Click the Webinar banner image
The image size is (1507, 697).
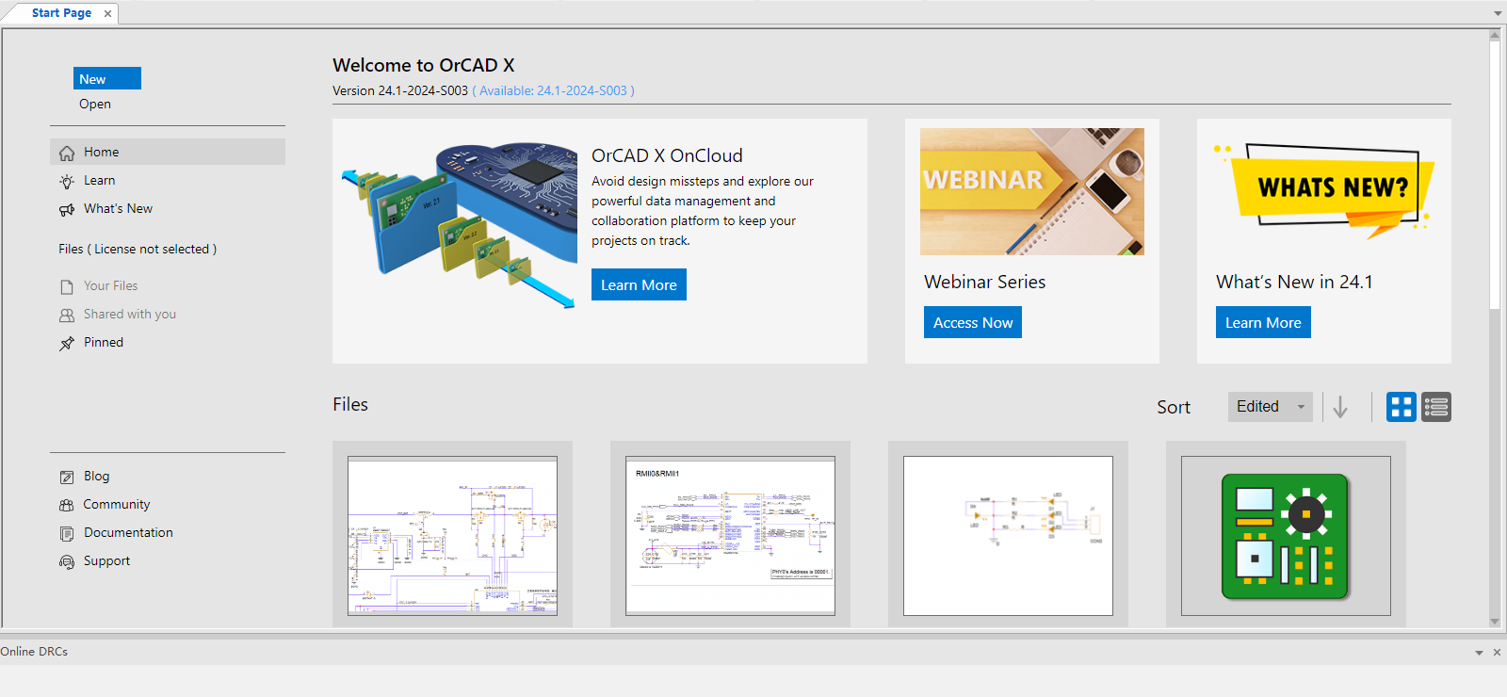coord(1032,191)
